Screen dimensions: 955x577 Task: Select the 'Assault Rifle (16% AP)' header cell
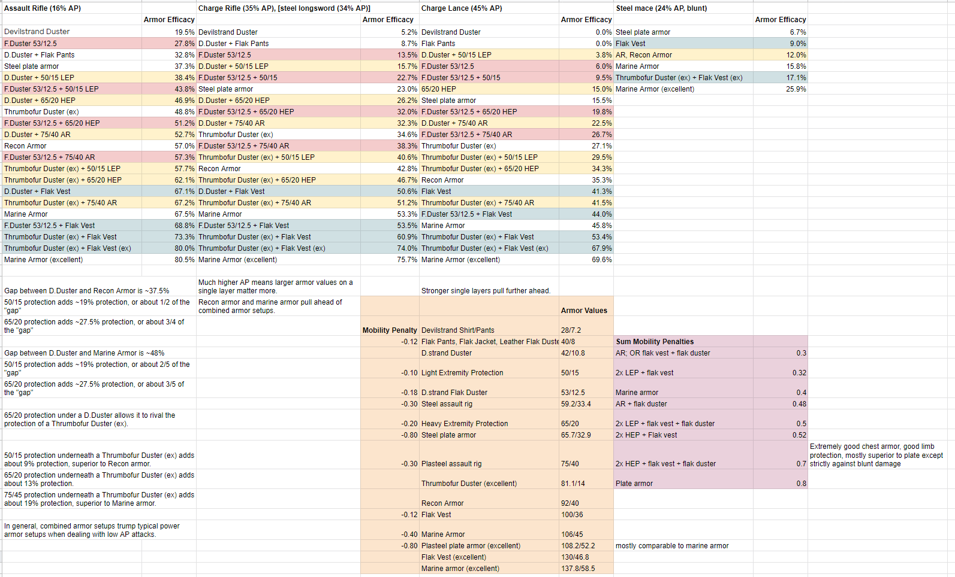(72, 8)
